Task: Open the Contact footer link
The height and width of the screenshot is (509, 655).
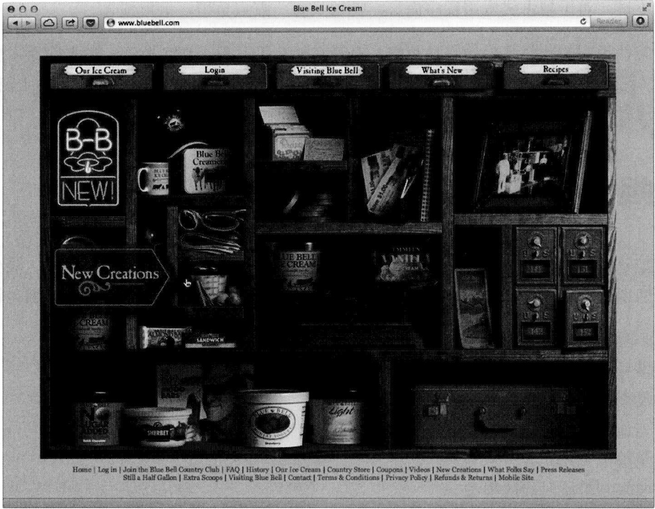Action: point(300,477)
